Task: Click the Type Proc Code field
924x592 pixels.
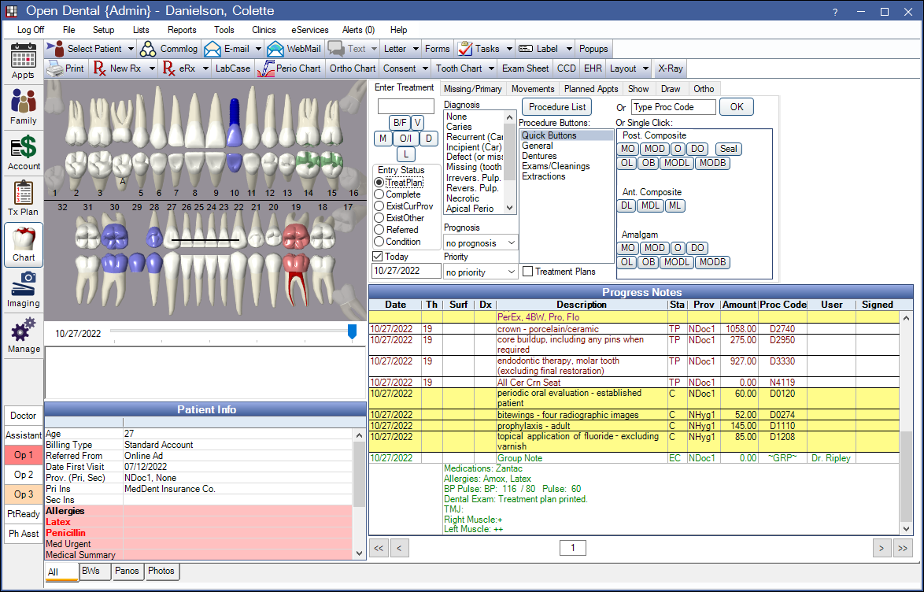Action: pos(673,107)
